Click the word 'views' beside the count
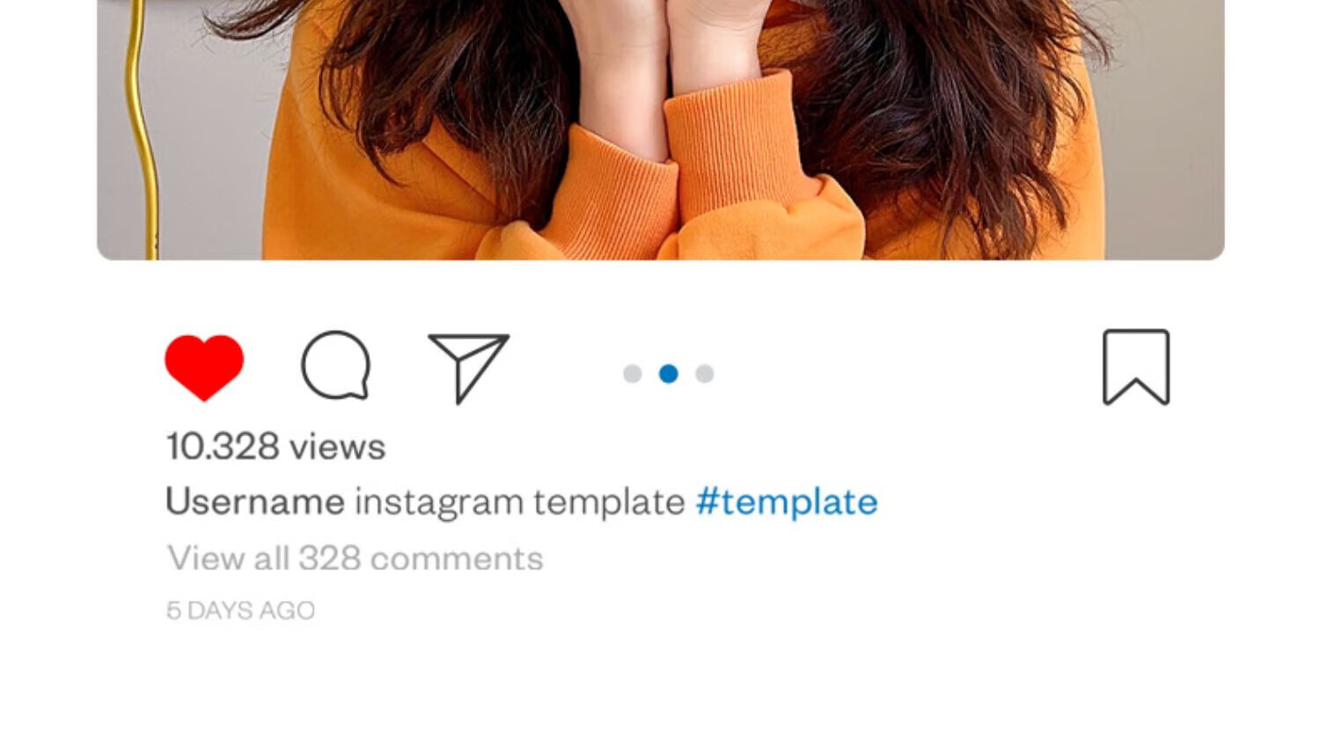 click(x=338, y=447)
